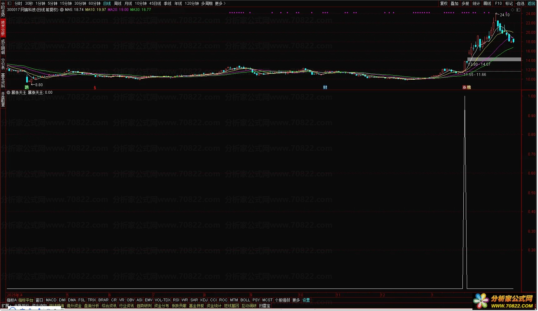Expand 更多 periods at top
The height and width of the screenshot is (311, 538).
[220, 3]
